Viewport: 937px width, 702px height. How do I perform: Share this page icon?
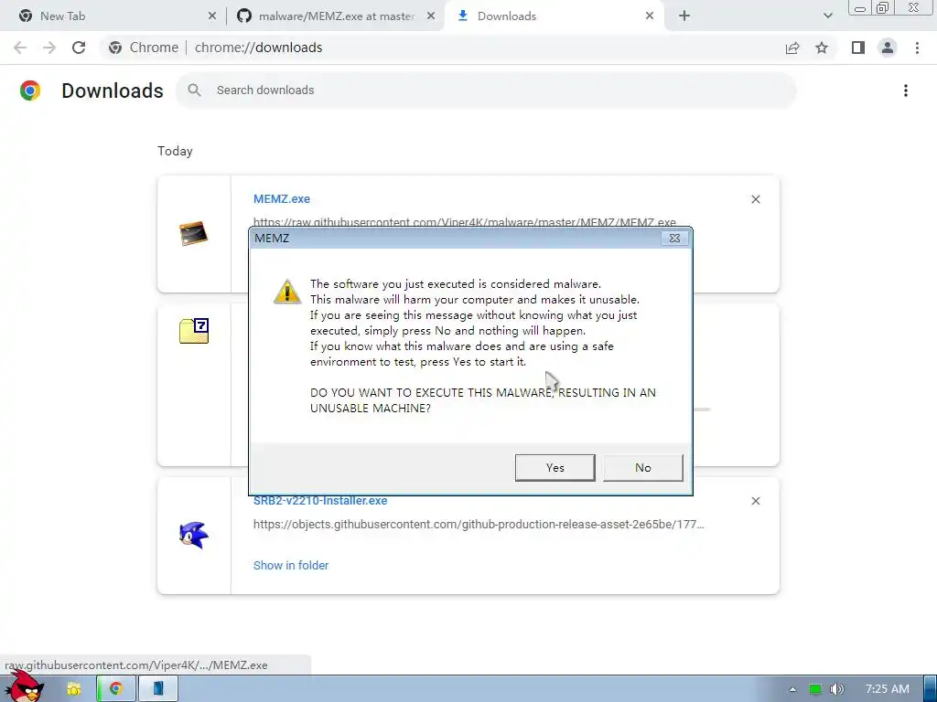[792, 48]
